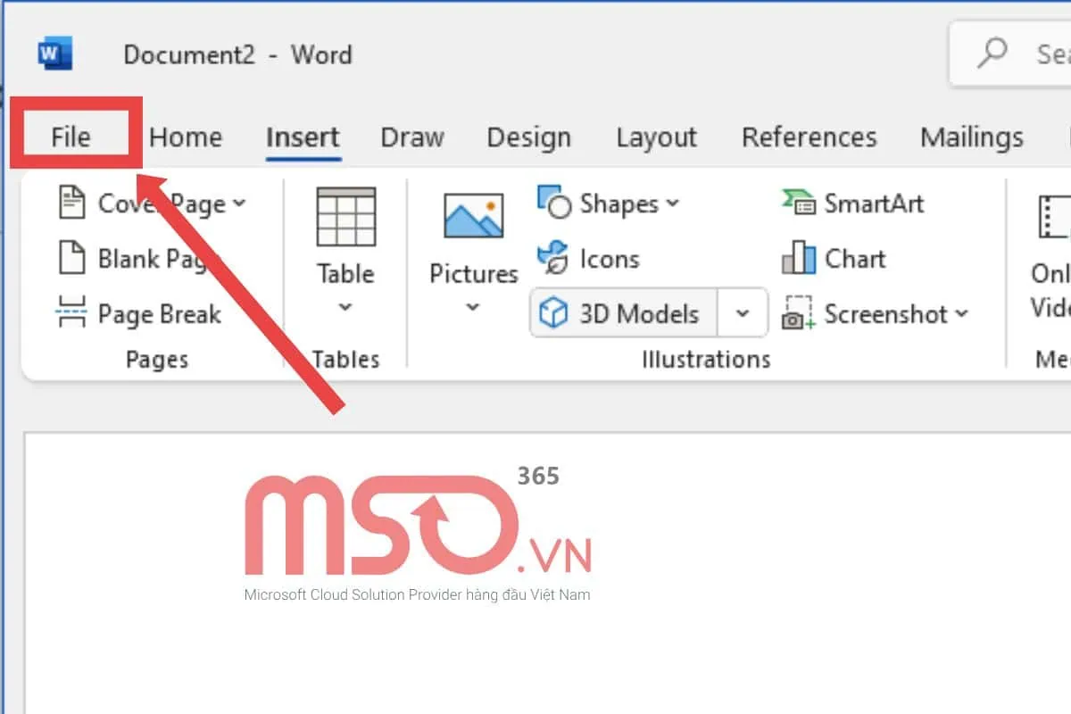Select the Mailings tab
1071x714 pixels.
coord(971,137)
